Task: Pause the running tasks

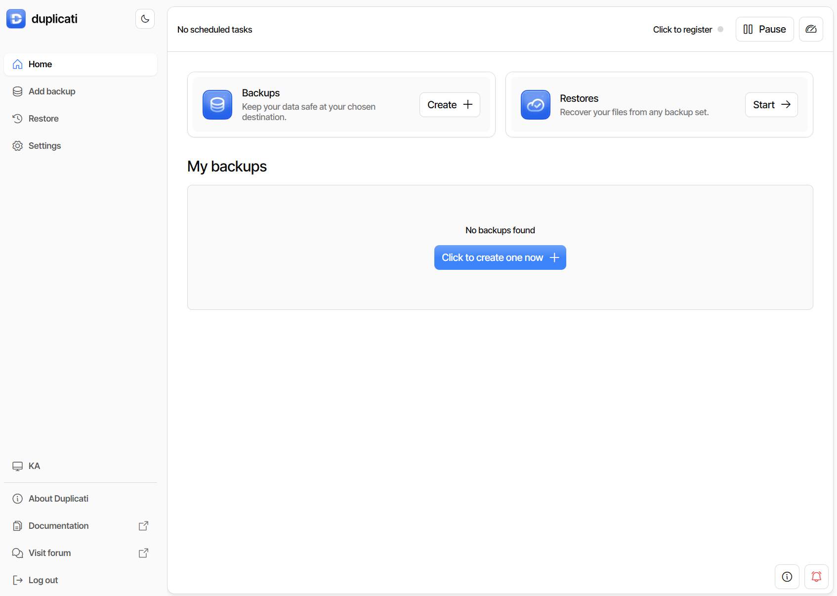Action: click(764, 29)
